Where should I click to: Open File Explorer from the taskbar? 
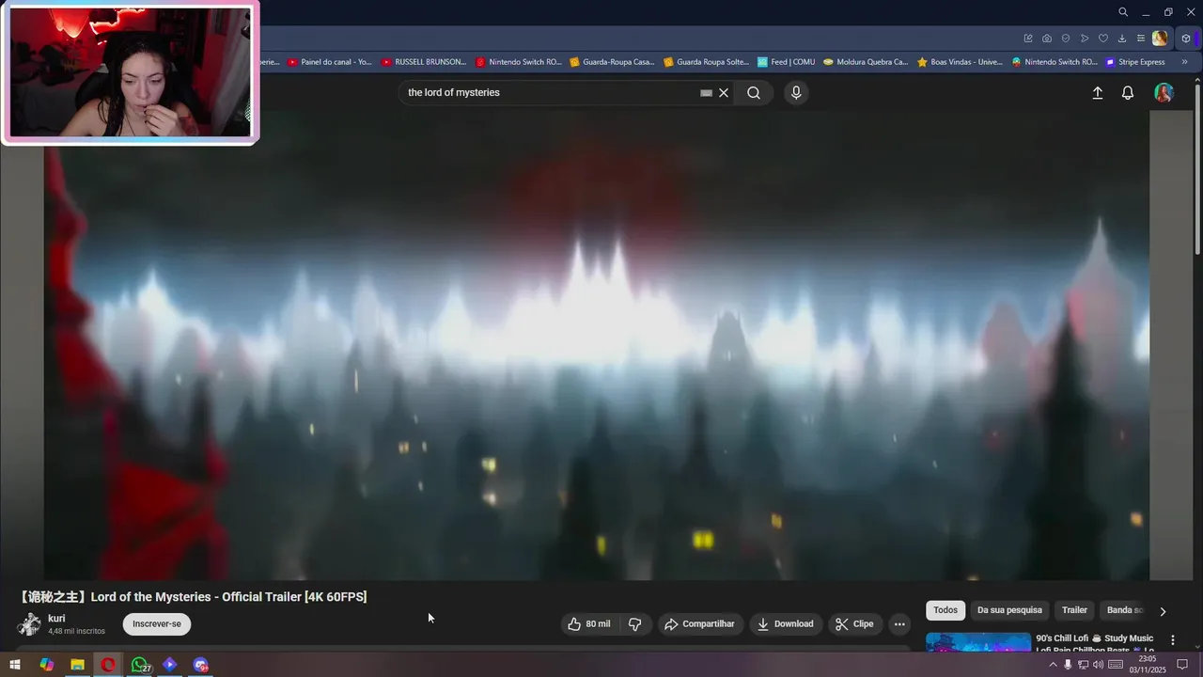[77, 665]
